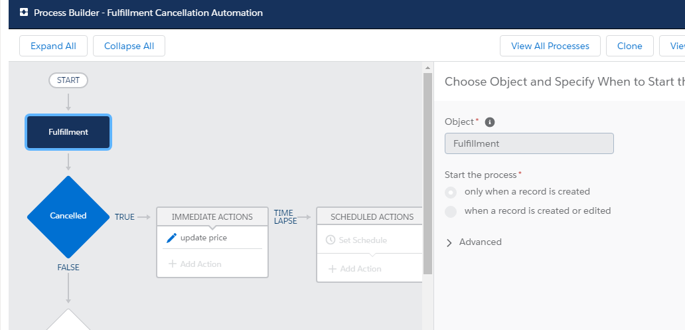Click the Process Builder logo icon
The width and height of the screenshot is (685, 330).
(x=24, y=13)
